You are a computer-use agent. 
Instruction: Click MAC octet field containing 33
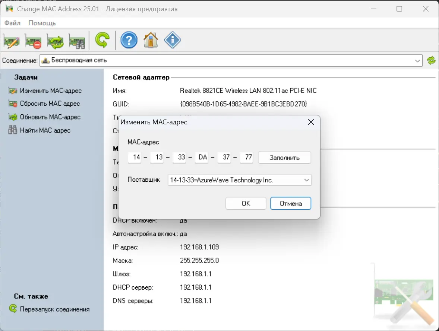(x=180, y=157)
